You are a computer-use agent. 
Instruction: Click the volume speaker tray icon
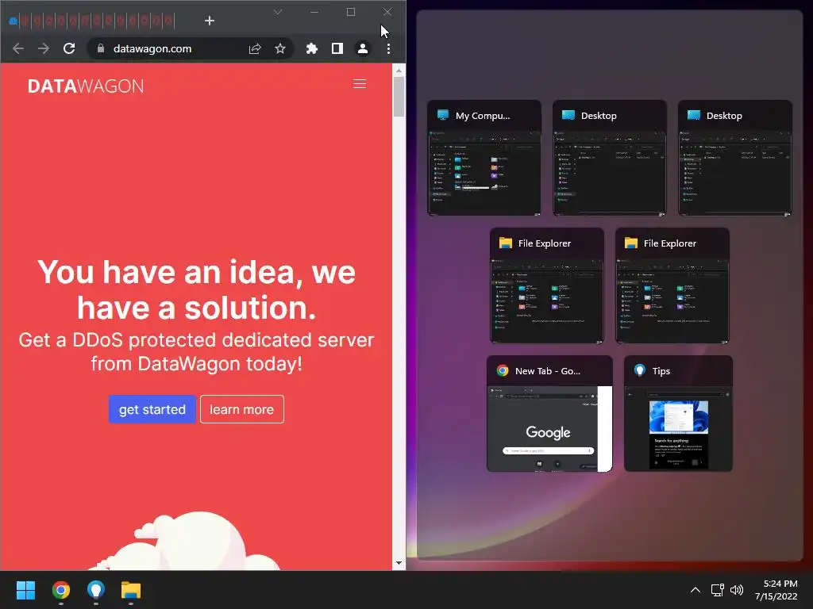[x=736, y=590]
